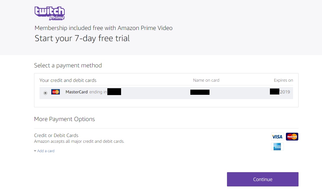Screen dimensions: 322x193
Task: Click the American Express logo
Action: click(x=277, y=146)
